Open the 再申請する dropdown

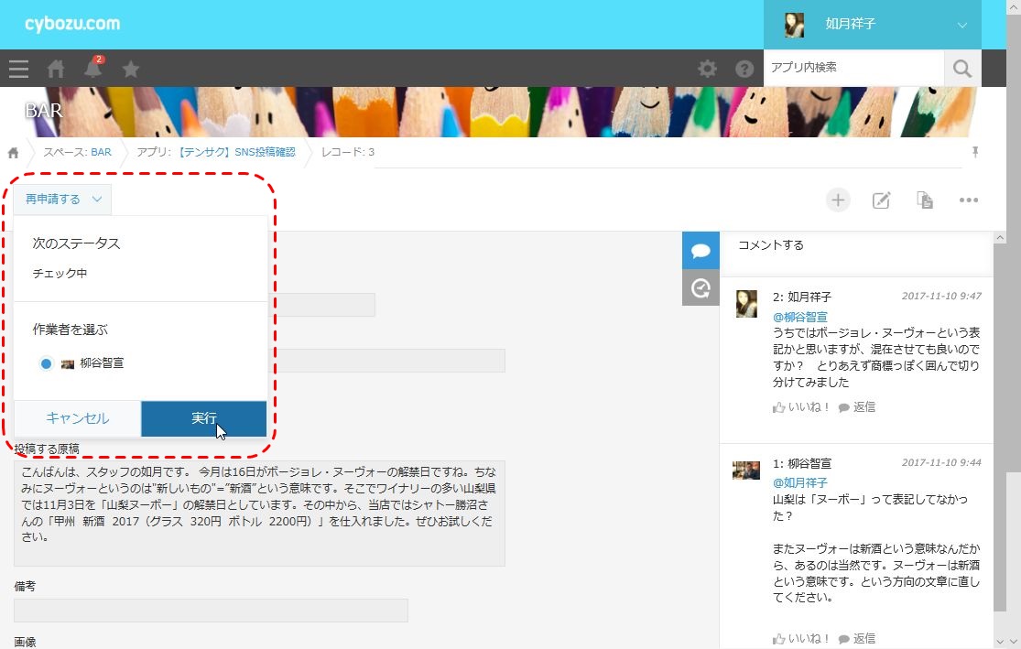click(62, 200)
